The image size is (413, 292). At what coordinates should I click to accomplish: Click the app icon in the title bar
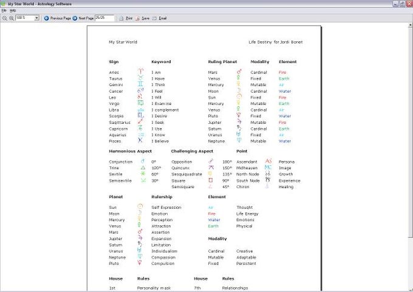(x=3, y=4)
